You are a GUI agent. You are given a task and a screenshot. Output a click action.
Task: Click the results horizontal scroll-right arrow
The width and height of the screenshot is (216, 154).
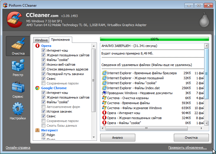[201, 128]
